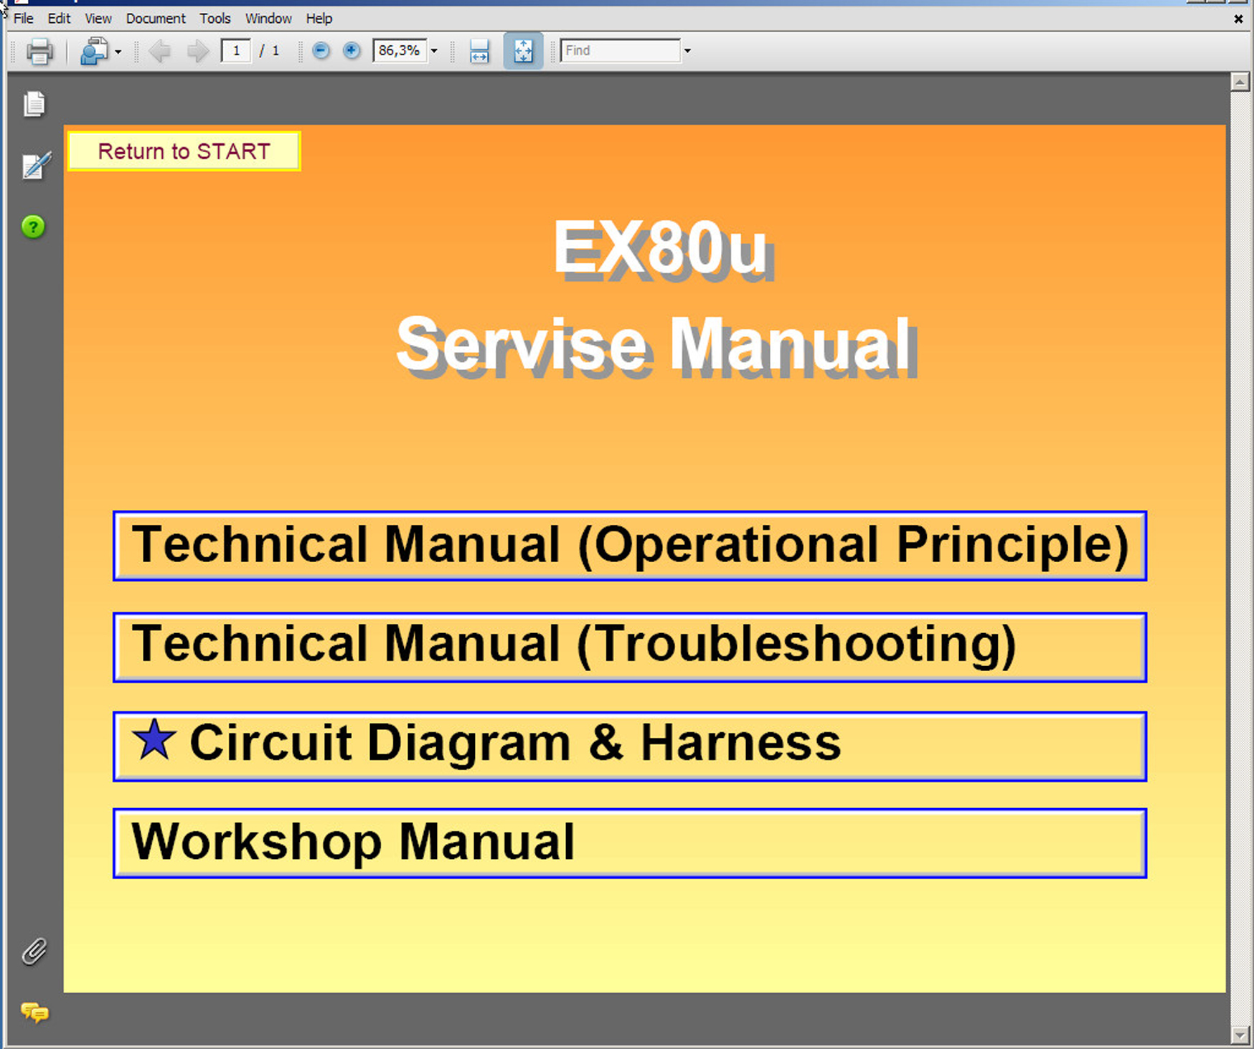1254x1049 pixels.
Task: Click the fit width page icon
Action: click(479, 52)
